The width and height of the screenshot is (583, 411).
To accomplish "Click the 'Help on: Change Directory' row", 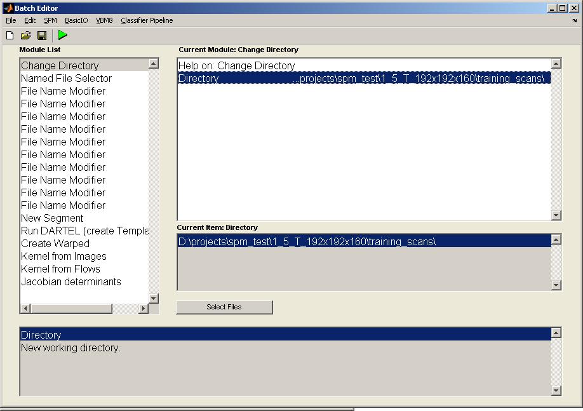I will [365, 65].
